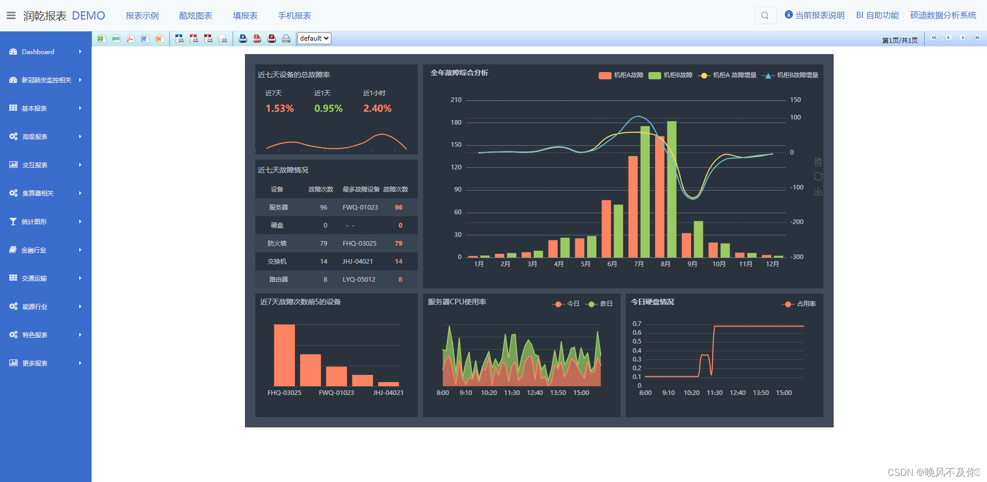Toggle the hamburger menu icon

11,15
